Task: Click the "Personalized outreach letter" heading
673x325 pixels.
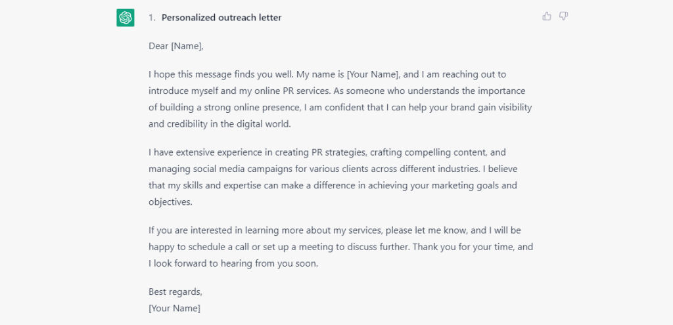Action: (221, 18)
